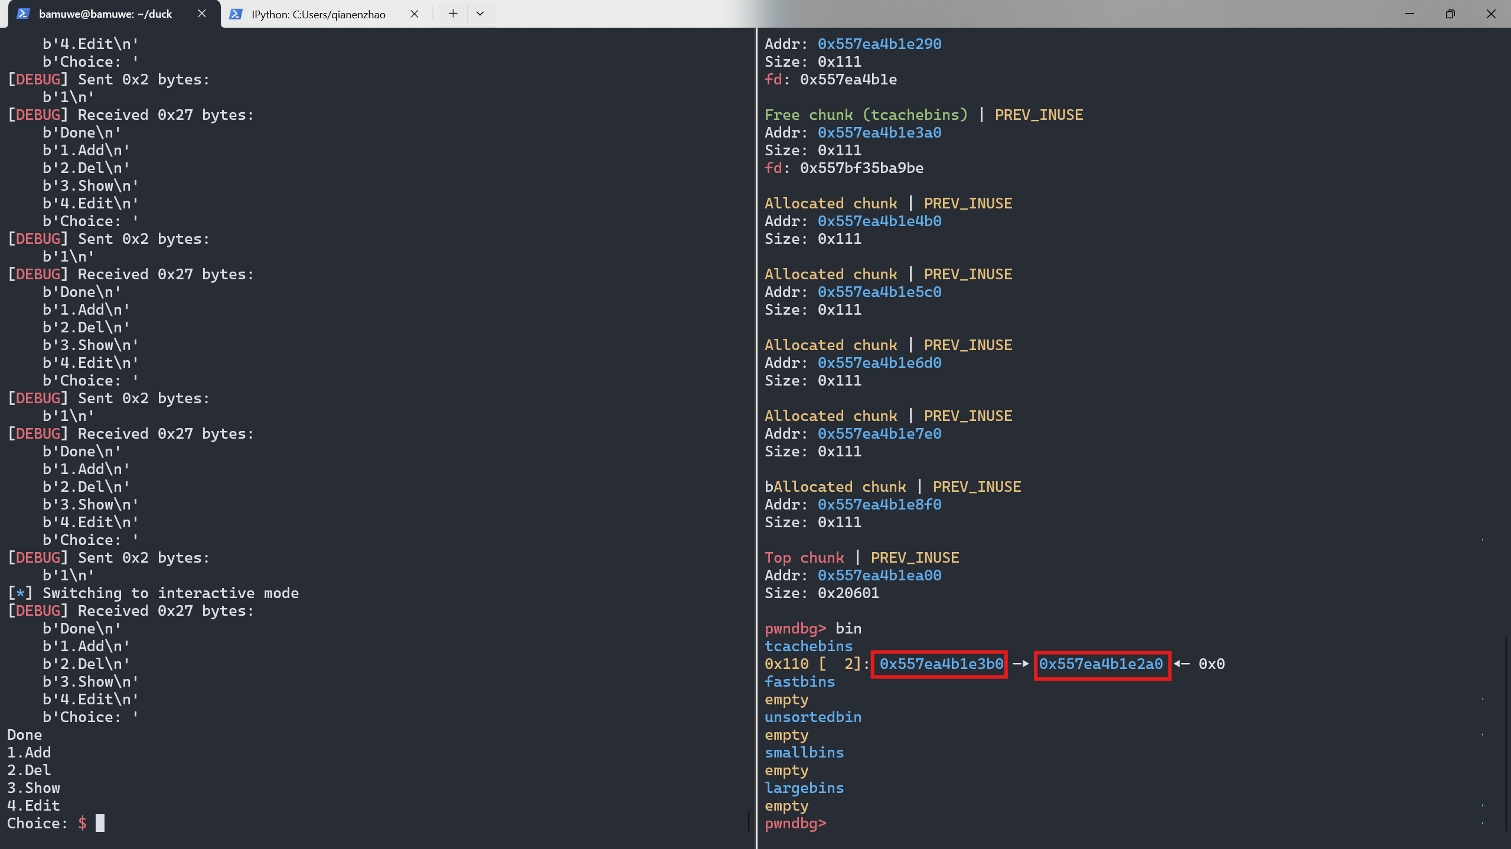Screen dimensions: 1511x849
Task: Click the 'Free chunk (tcachebins)' heading
Action: click(x=866, y=115)
